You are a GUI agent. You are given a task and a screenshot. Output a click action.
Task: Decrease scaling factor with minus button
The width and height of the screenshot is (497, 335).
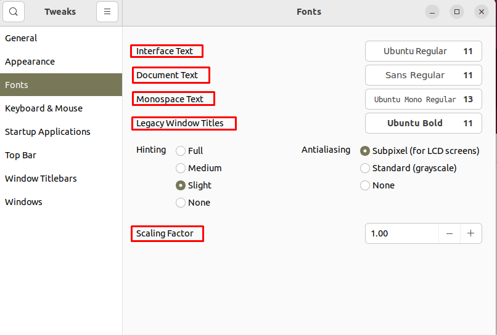[449, 233]
